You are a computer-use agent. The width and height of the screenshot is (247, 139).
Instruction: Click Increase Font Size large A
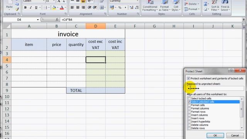tap(59, 2)
